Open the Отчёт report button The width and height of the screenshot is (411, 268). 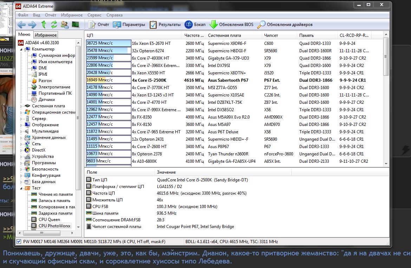click(99, 25)
